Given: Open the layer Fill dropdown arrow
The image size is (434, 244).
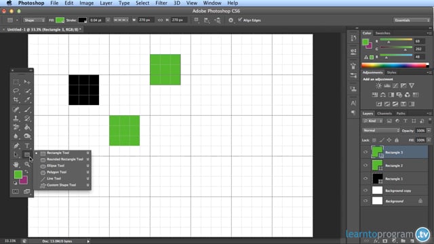Looking at the screenshot, I should (x=429, y=140).
